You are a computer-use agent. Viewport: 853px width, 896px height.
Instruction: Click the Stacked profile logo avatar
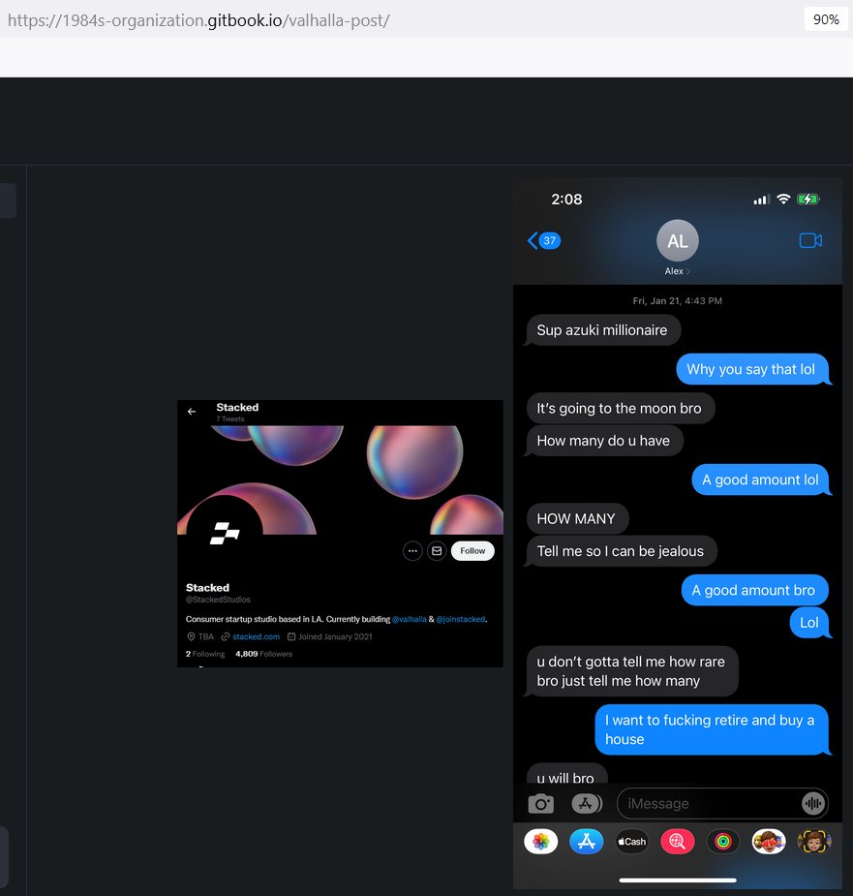click(225, 533)
